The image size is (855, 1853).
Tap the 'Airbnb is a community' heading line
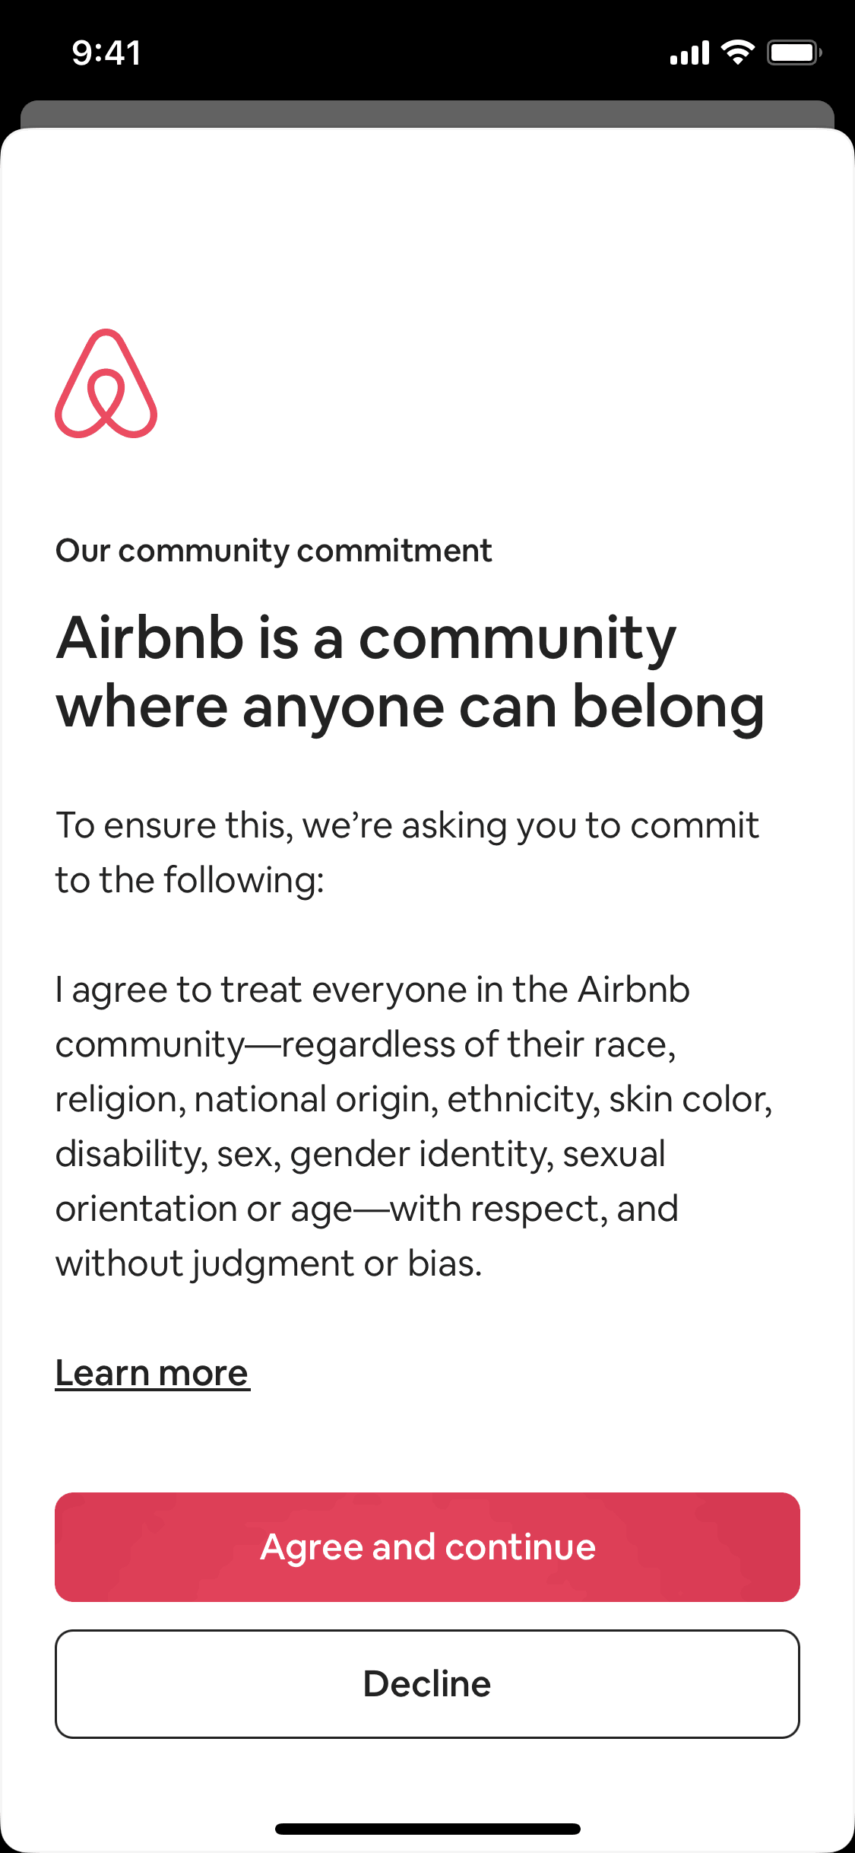pyautogui.click(x=366, y=637)
